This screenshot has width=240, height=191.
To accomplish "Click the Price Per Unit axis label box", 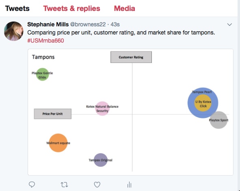I will coord(53,114).
